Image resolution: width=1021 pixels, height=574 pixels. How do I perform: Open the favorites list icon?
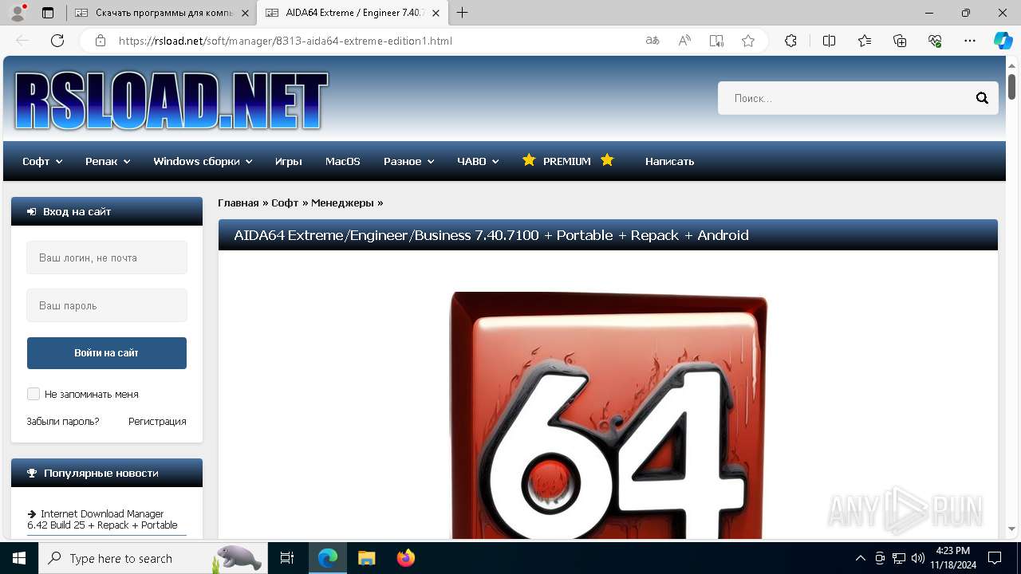coord(865,41)
